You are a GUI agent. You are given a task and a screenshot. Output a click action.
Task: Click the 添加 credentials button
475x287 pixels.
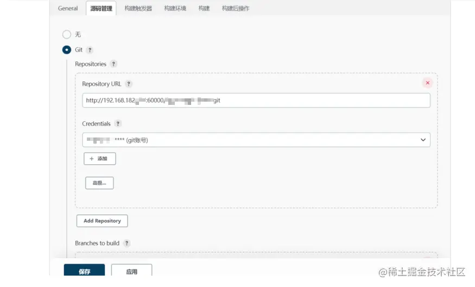click(100, 159)
